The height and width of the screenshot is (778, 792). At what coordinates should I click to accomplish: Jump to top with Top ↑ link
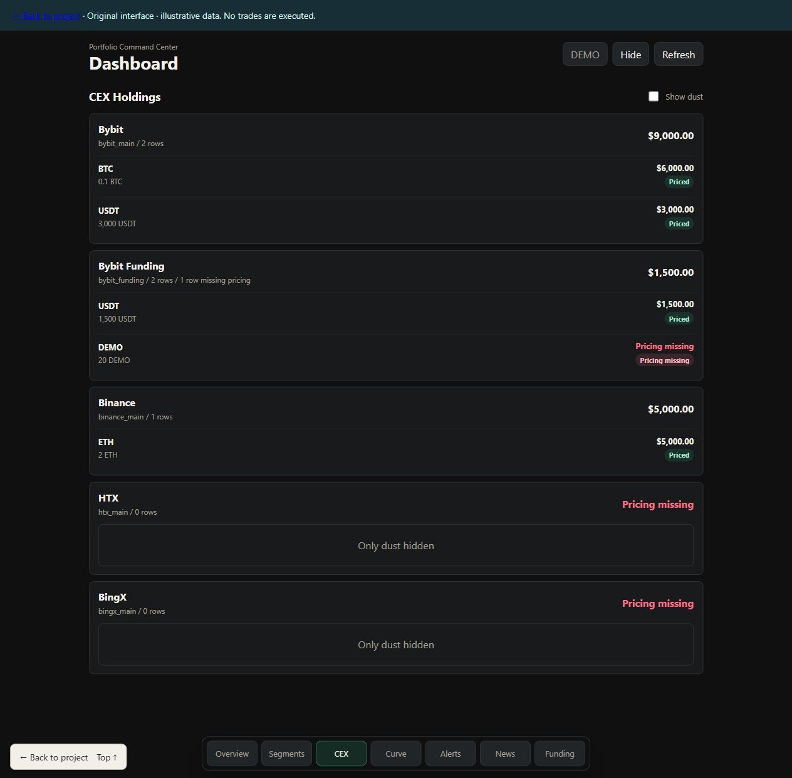107,757
